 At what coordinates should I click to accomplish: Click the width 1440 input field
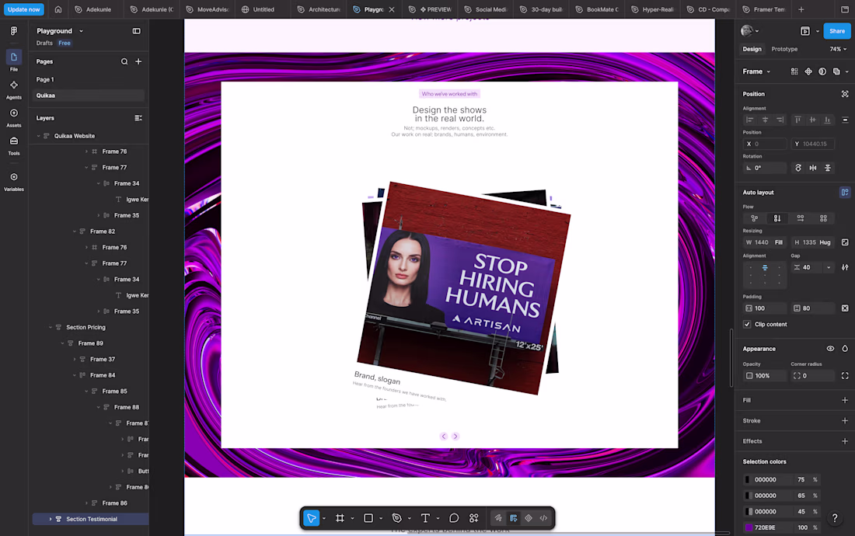click(765, 242)
